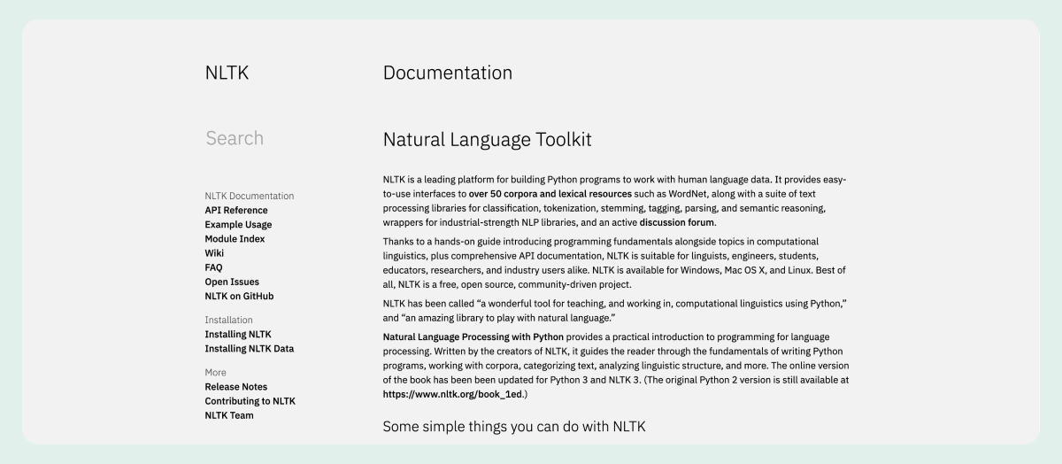Viewport: 1062px width, 464px height.
Task: Open Natural Language Processing with Python book link
Action: (x=473, y=337)
